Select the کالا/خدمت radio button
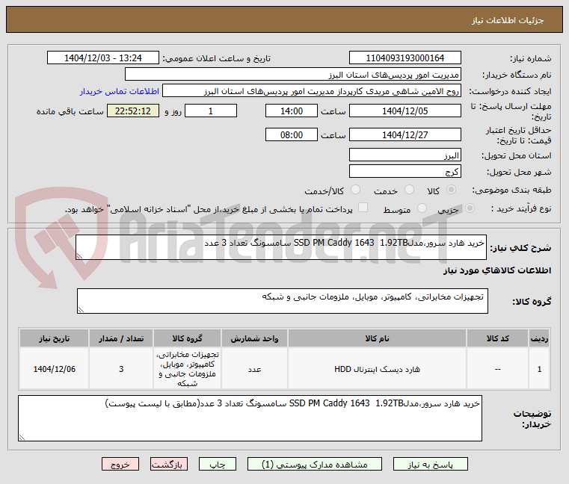Screen dimensions: 569x484 pyautogui.click(x=356, y=190)
